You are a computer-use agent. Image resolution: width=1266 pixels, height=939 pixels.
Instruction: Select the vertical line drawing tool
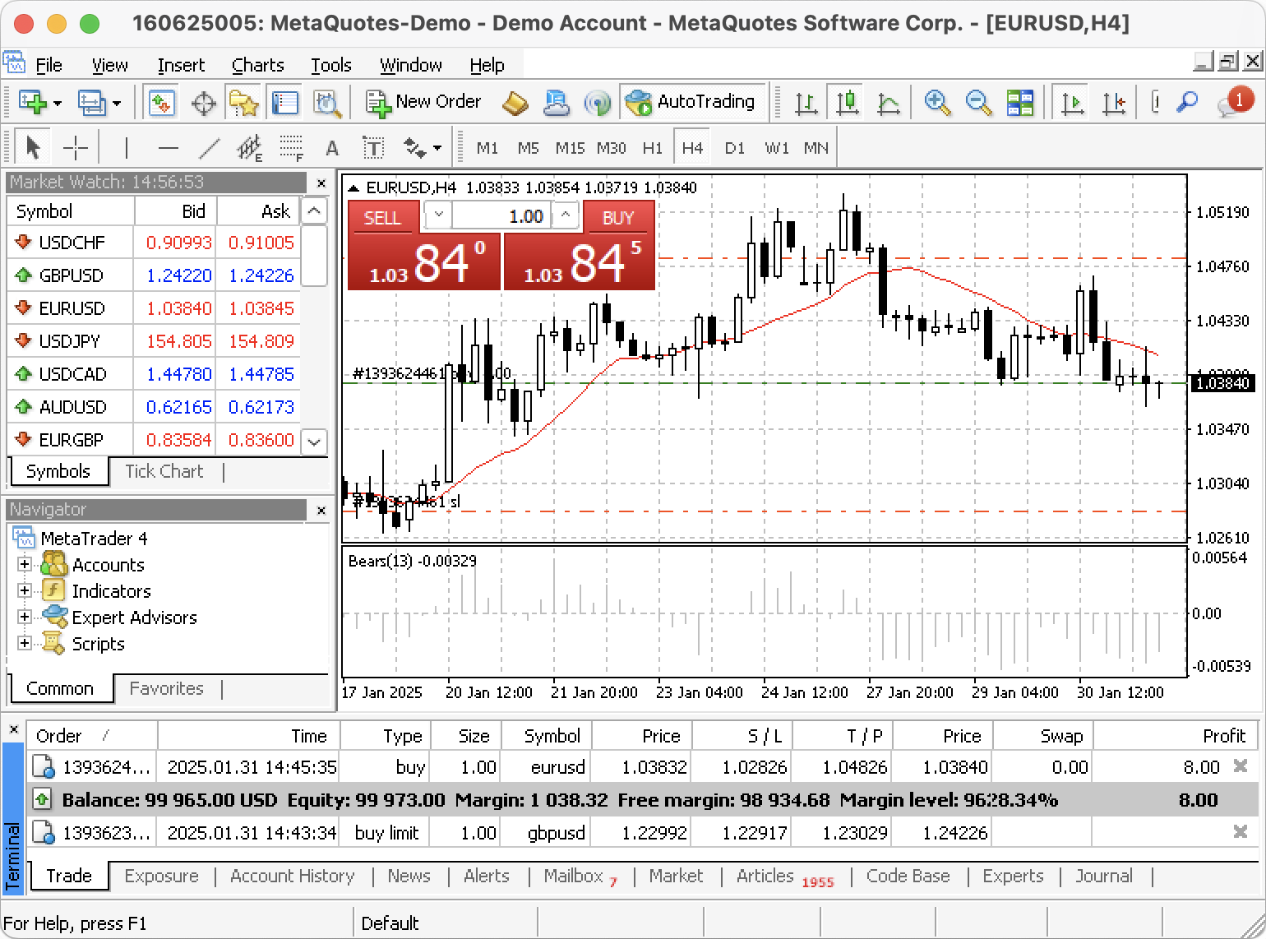pyautogui.click(x=126, y=148)
